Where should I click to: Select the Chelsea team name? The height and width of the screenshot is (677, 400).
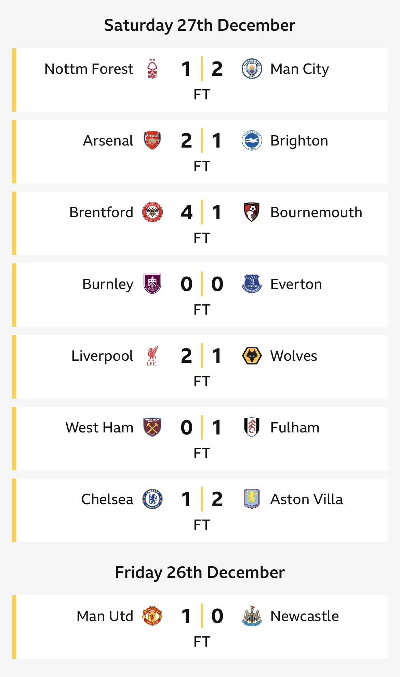(107, 499)
